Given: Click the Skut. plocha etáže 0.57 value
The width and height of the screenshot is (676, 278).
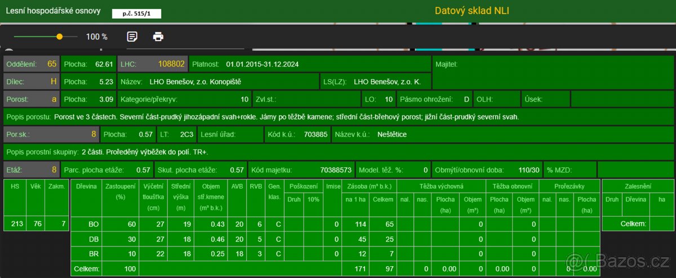Looking at the screenshot, I should [237, 170].
